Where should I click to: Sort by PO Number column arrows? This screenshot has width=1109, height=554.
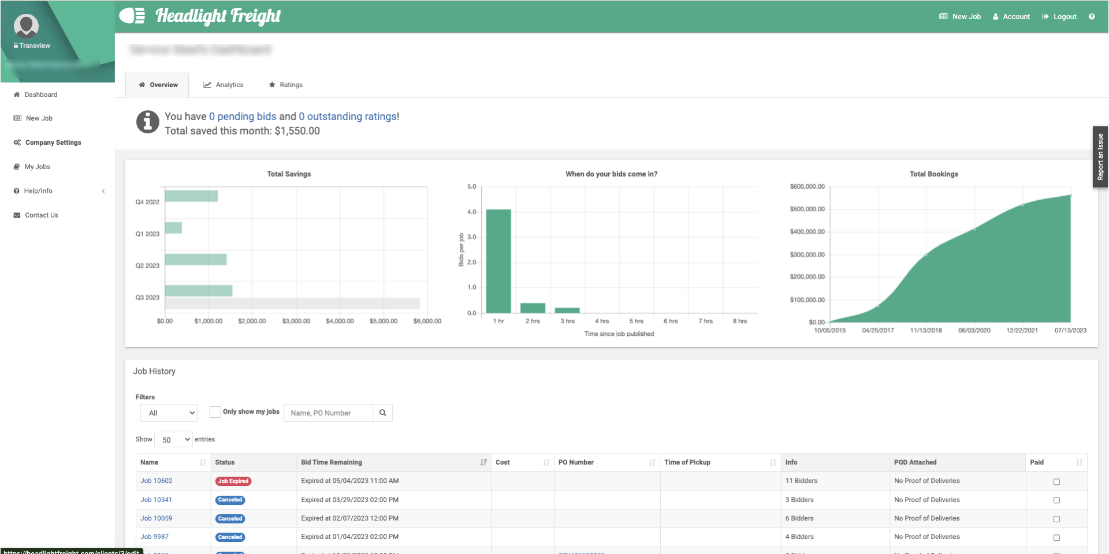click(652, 462)
